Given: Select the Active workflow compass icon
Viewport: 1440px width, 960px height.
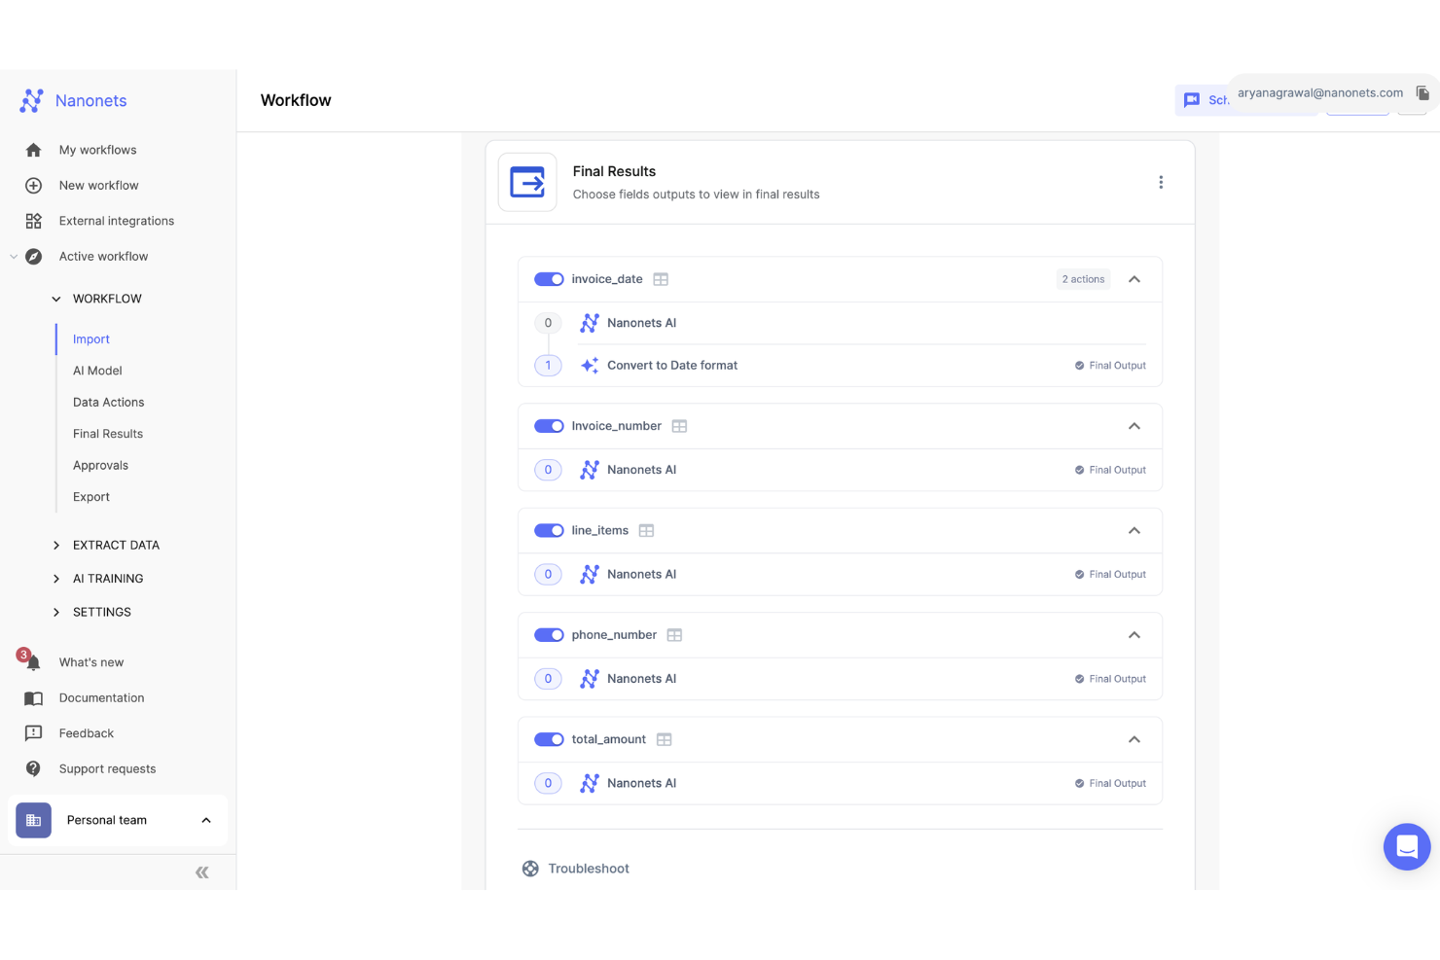Looking at the screenshot, I should 33,256.
